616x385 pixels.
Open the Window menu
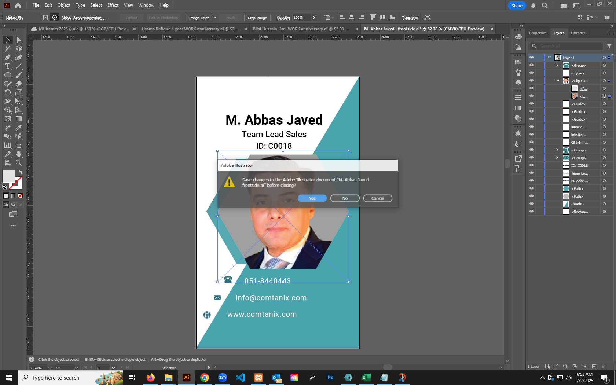tap(146, 5)
